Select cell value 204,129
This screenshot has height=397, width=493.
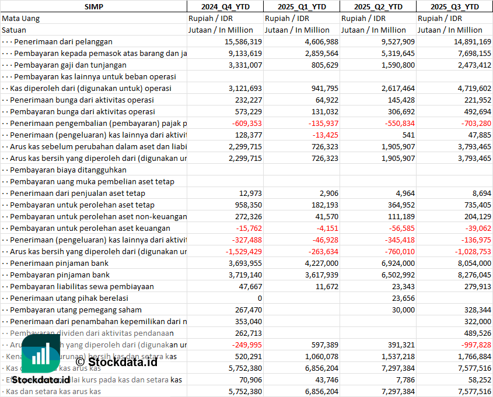(478, 216)
